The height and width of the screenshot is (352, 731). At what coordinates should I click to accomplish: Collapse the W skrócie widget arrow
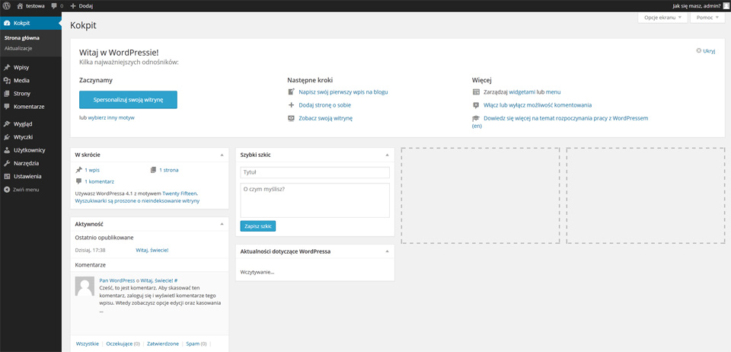tap(222, 155)
